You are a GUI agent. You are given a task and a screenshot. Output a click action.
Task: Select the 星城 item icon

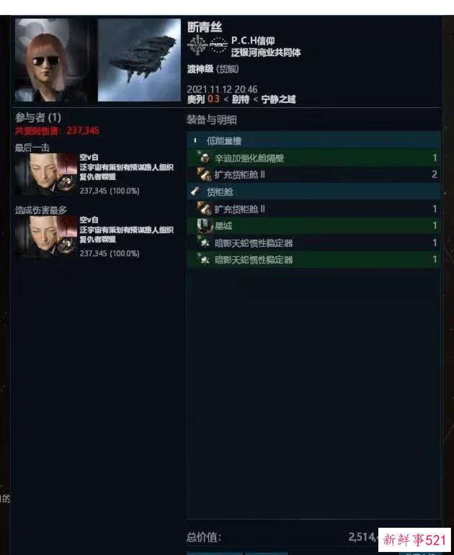(x=205, y=226)
